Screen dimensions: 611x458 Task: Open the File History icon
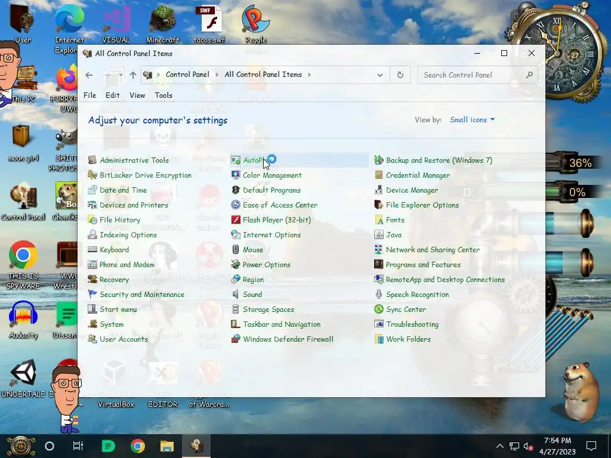[92, 219]
